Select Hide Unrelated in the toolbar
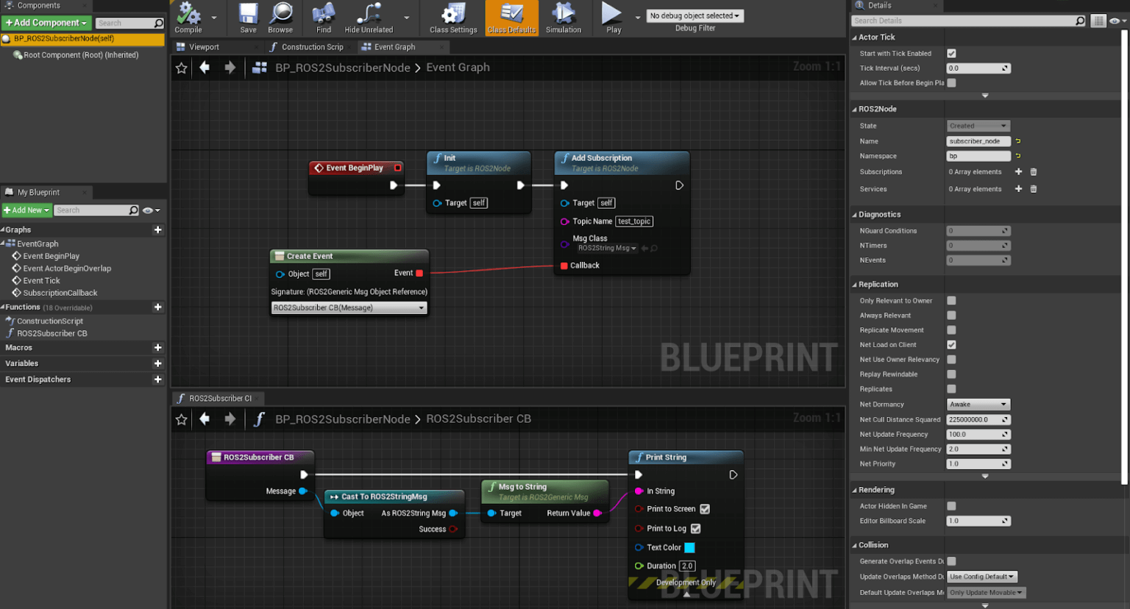Image resolution: width=1130 pixels, height=609 pixels. tap(368, 16)
